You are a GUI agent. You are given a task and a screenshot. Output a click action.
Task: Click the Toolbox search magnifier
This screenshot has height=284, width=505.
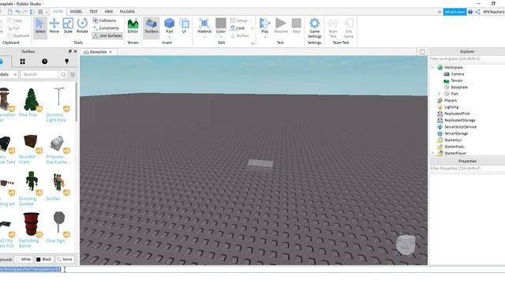pyautogui.click(x=63, y=74)
